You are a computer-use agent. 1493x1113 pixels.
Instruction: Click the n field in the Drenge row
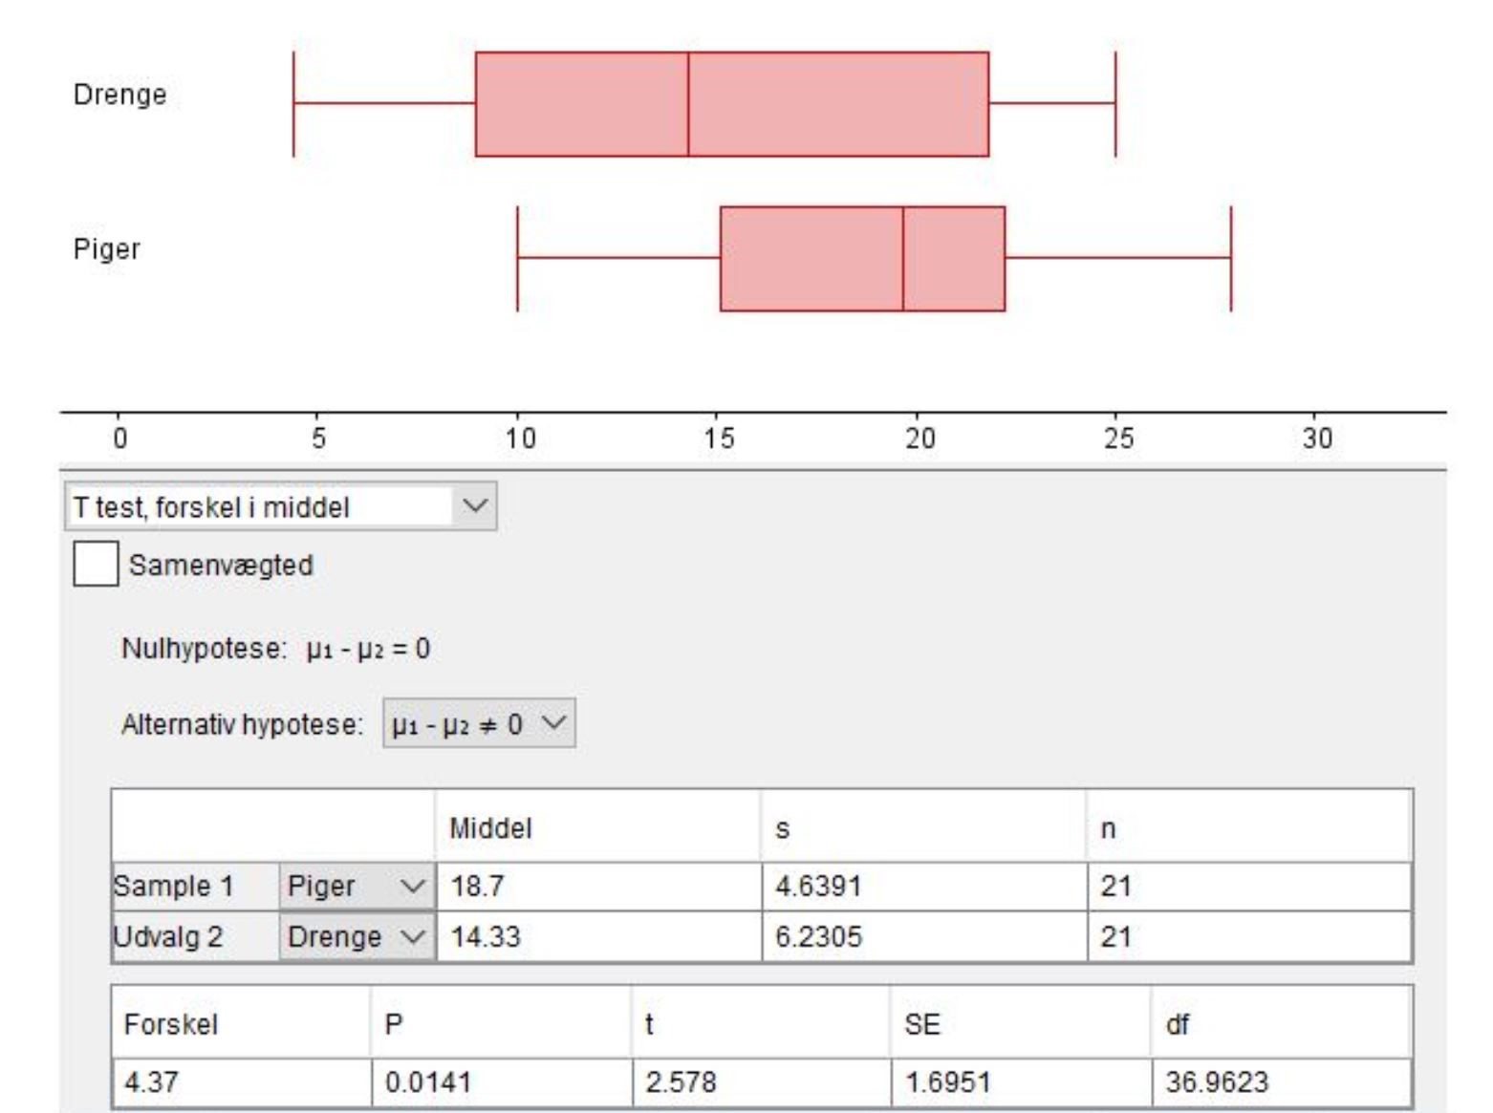(1248, 936)
